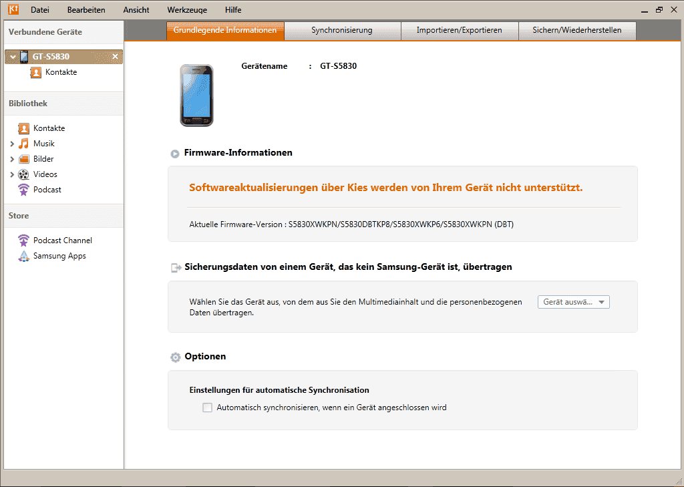This screenshot has width=684, height=487.
Task: Click the Podcast Channel icon
Action: (23, 240)
